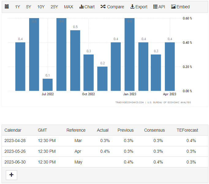Screen dimensions: 209x184
Task: Click the TEForecast column header
Action: (x=187, y=130)
